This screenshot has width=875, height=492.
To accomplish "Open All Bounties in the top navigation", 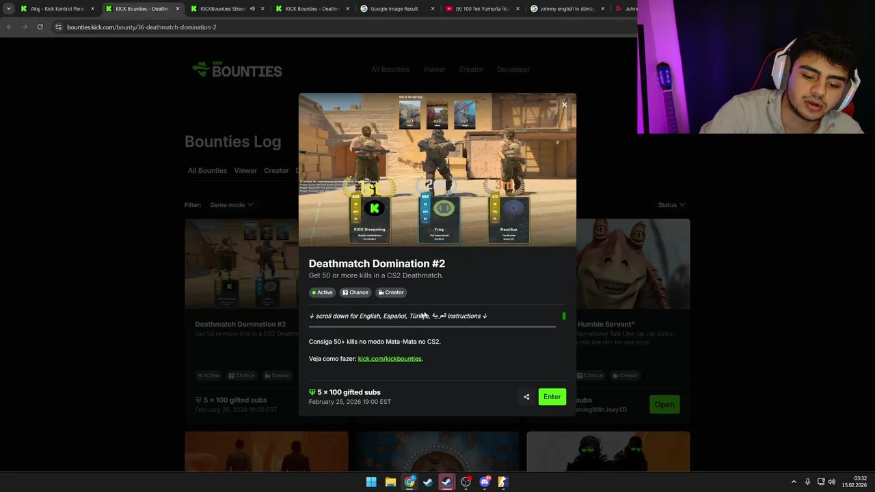I will click(x=390, y=69).
